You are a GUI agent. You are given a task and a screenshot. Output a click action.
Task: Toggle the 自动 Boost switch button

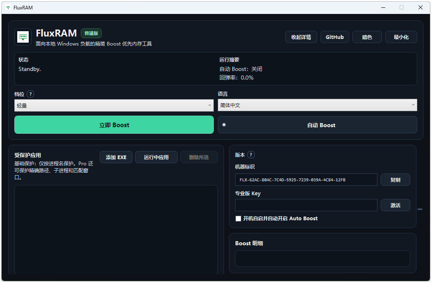[318, 125]
